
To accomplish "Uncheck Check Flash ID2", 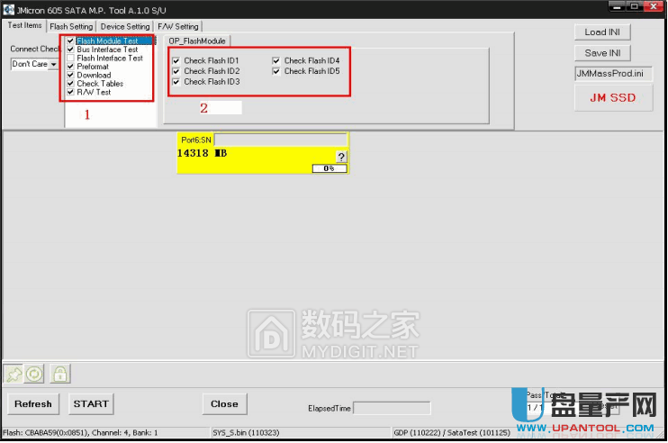I will [x=176, y=71].
